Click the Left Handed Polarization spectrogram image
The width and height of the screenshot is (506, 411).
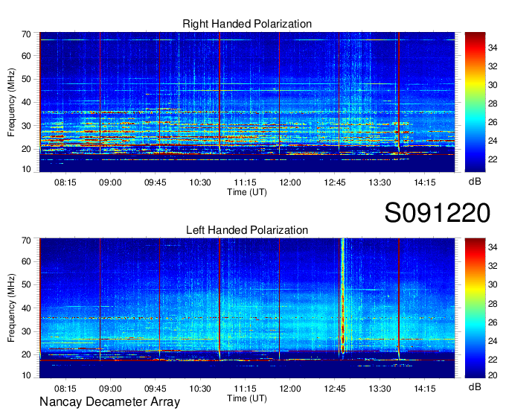pos(247,308)
